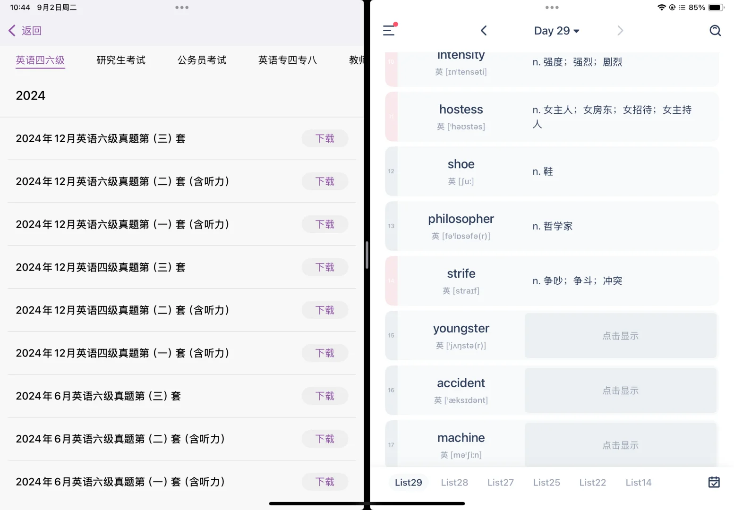Open the List28 word list
The width and height of the screenshot is (734, 510).
(x=454, y=482)
